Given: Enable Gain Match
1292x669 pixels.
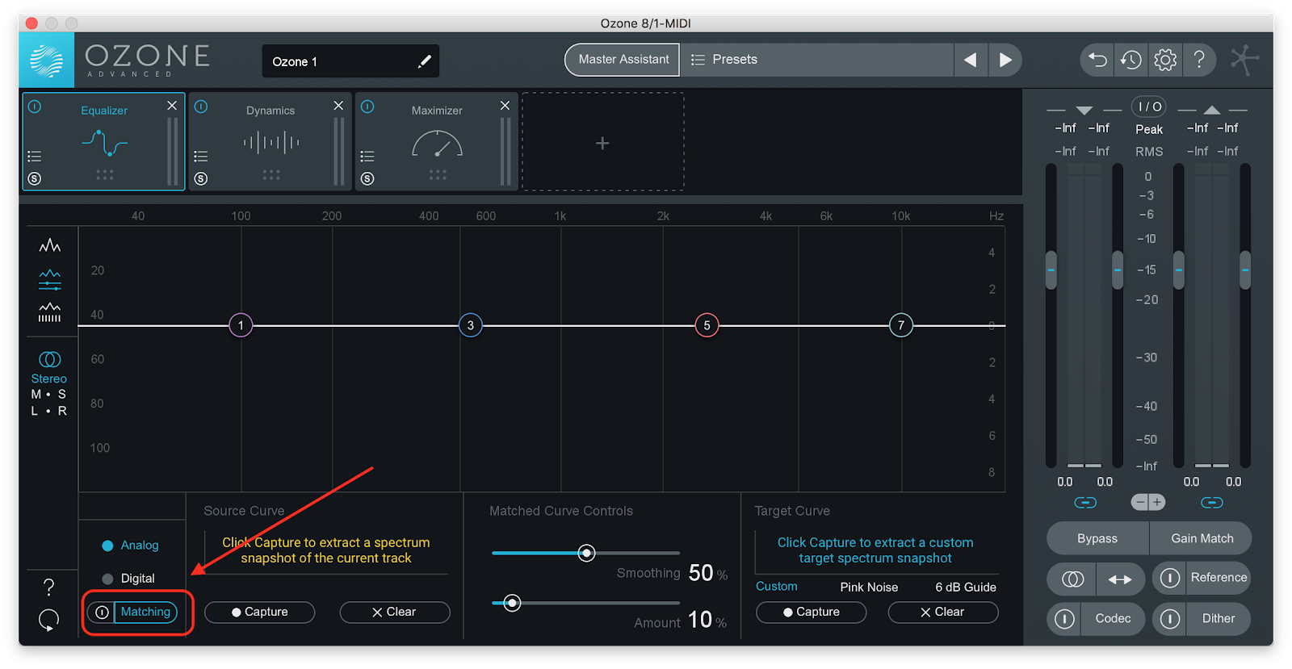Looking at the screenshot, I should click(x=1202, y=538).
